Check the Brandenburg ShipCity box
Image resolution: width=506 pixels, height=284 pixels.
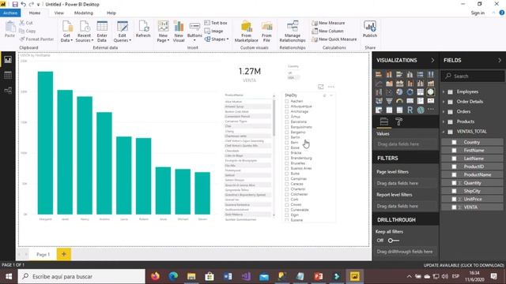286,158
